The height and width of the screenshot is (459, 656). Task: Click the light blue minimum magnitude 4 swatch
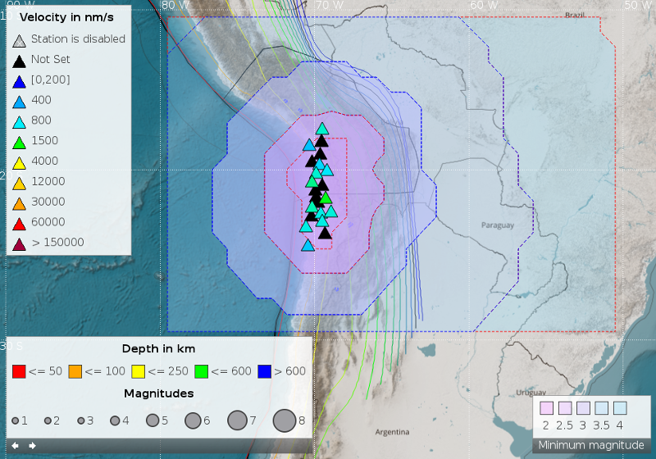pyautogui.click(x=620, y=408)
